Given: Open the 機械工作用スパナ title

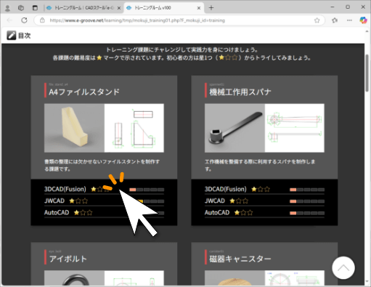Looking at the screenshot, I should [x=240, y=92].
